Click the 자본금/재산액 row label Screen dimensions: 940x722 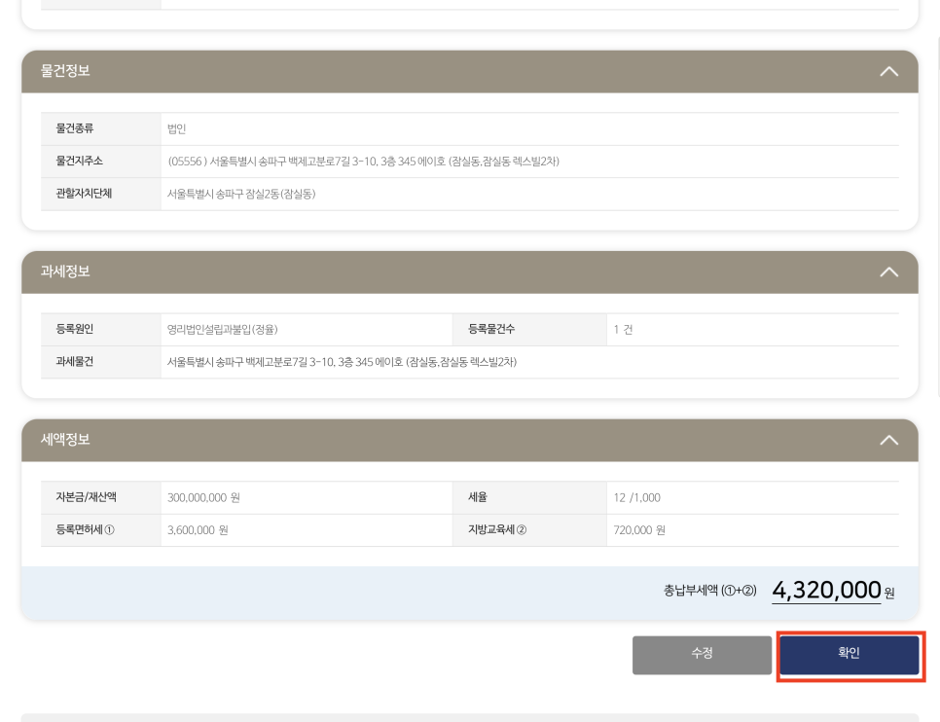[x=87, y=497]
